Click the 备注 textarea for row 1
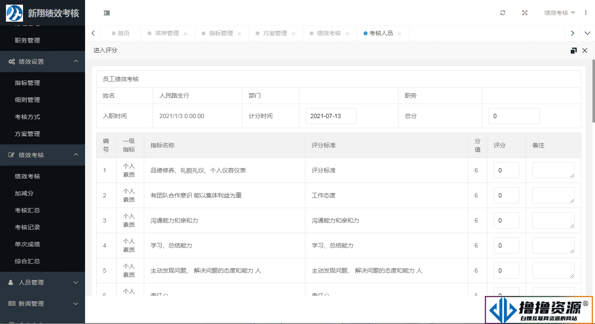Image resolution: width=595 pixels, height=324 pixels. tap(553, 170)
